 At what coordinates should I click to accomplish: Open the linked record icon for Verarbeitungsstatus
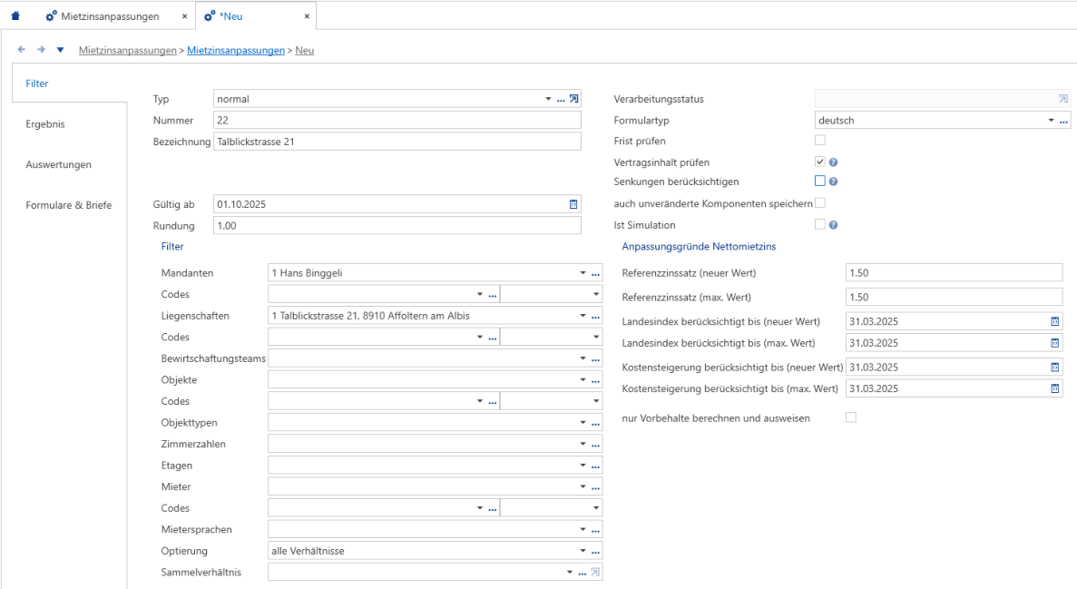(x=1063, y=99)
